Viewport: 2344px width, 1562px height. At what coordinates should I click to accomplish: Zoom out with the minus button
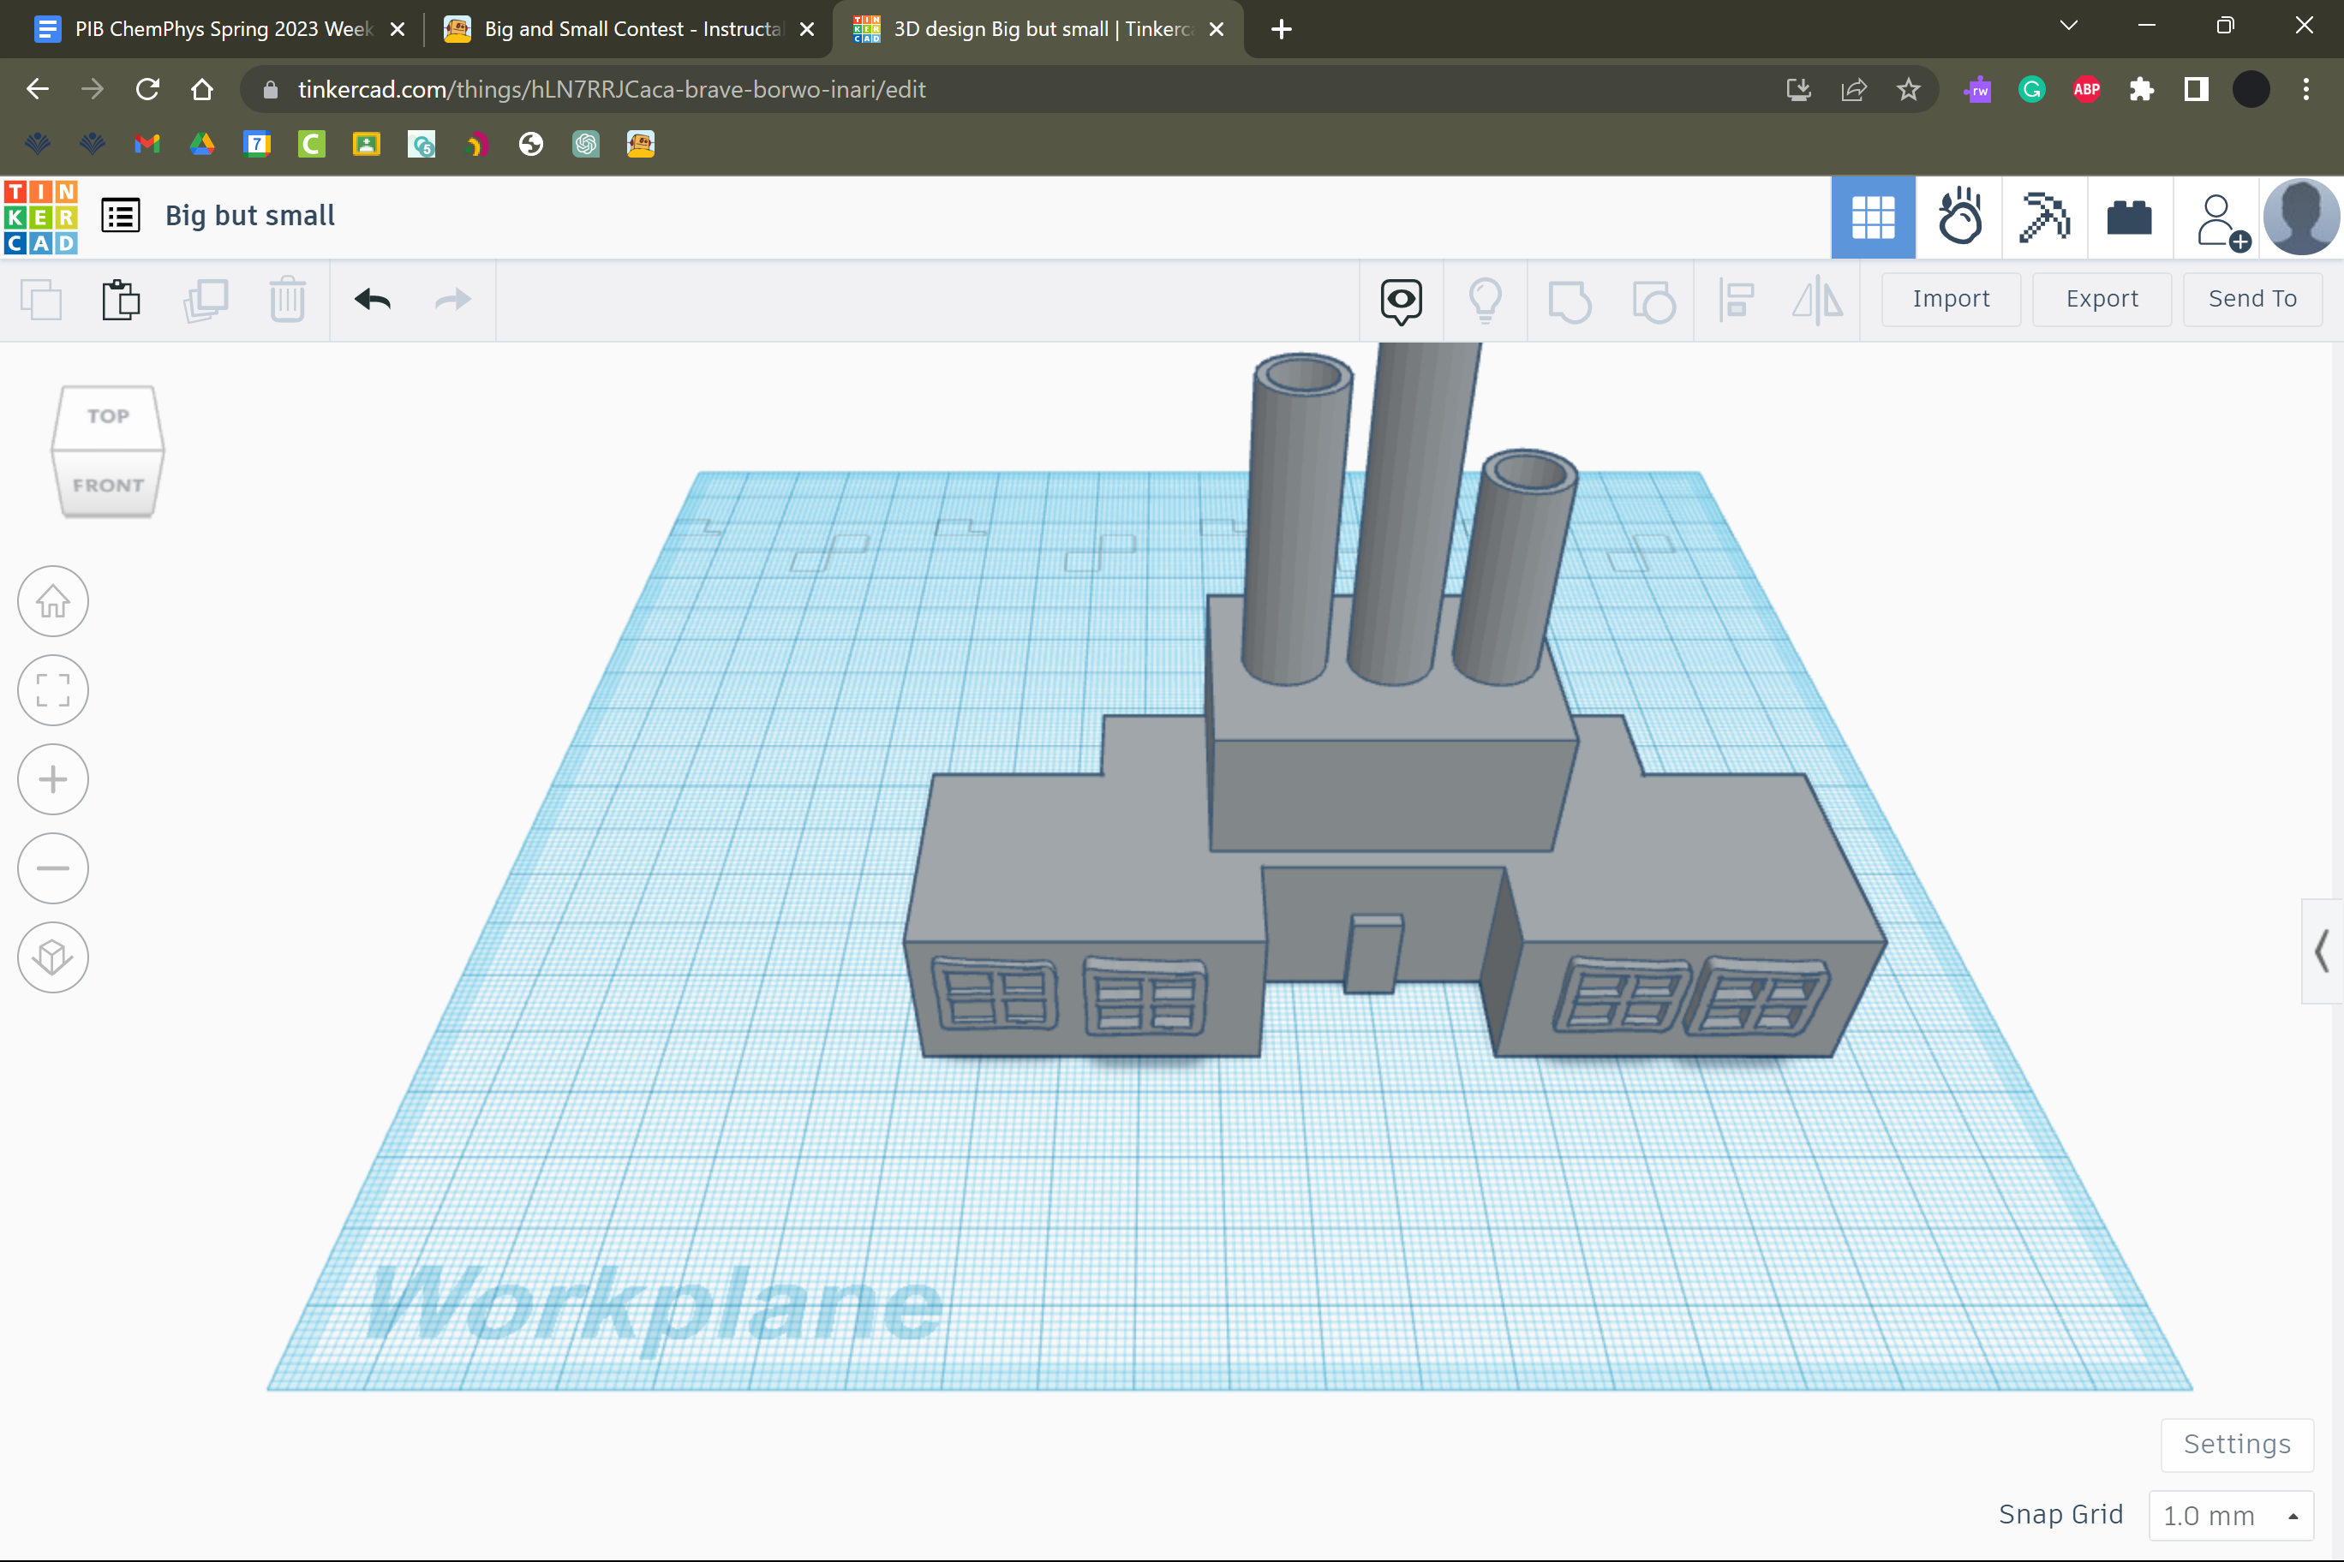53,867
